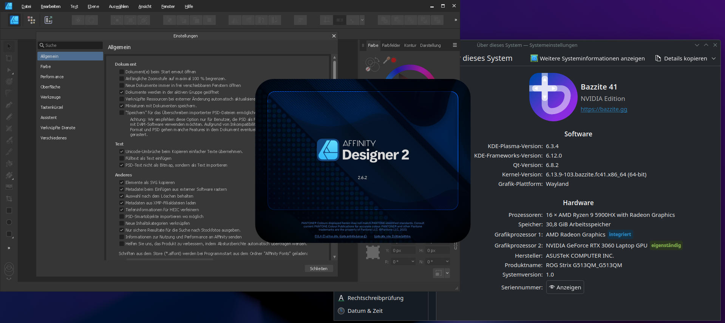The width and height of the screenshot is (725, 323).
Task: Click the Details kopieren button
Action: (x=681, y=58)
